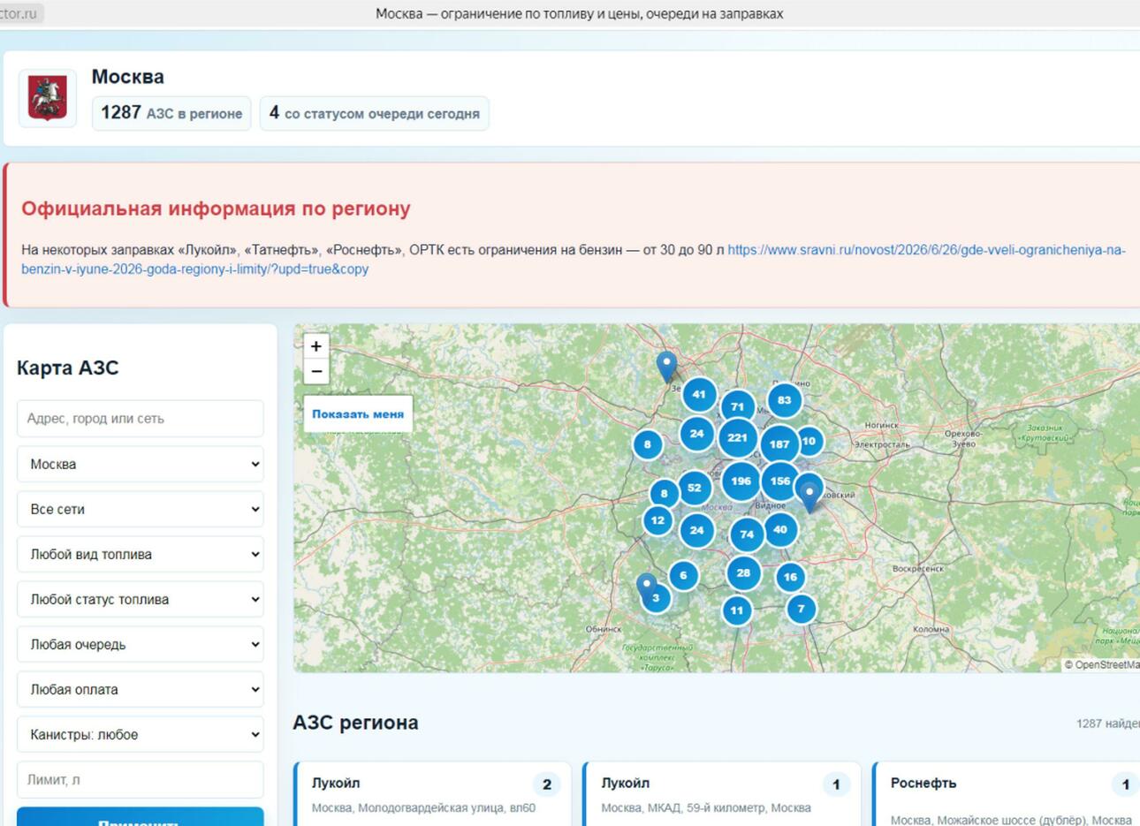Focus the address, city or network search field
This screenshot has height=826, width=1140.
141,419
